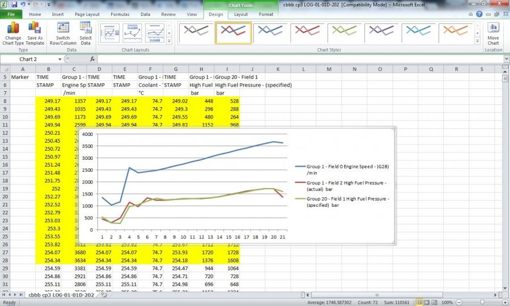510x306 pixels.
Task: Expand the Chart Layouts gallery
Action: (x=168, y=41)
